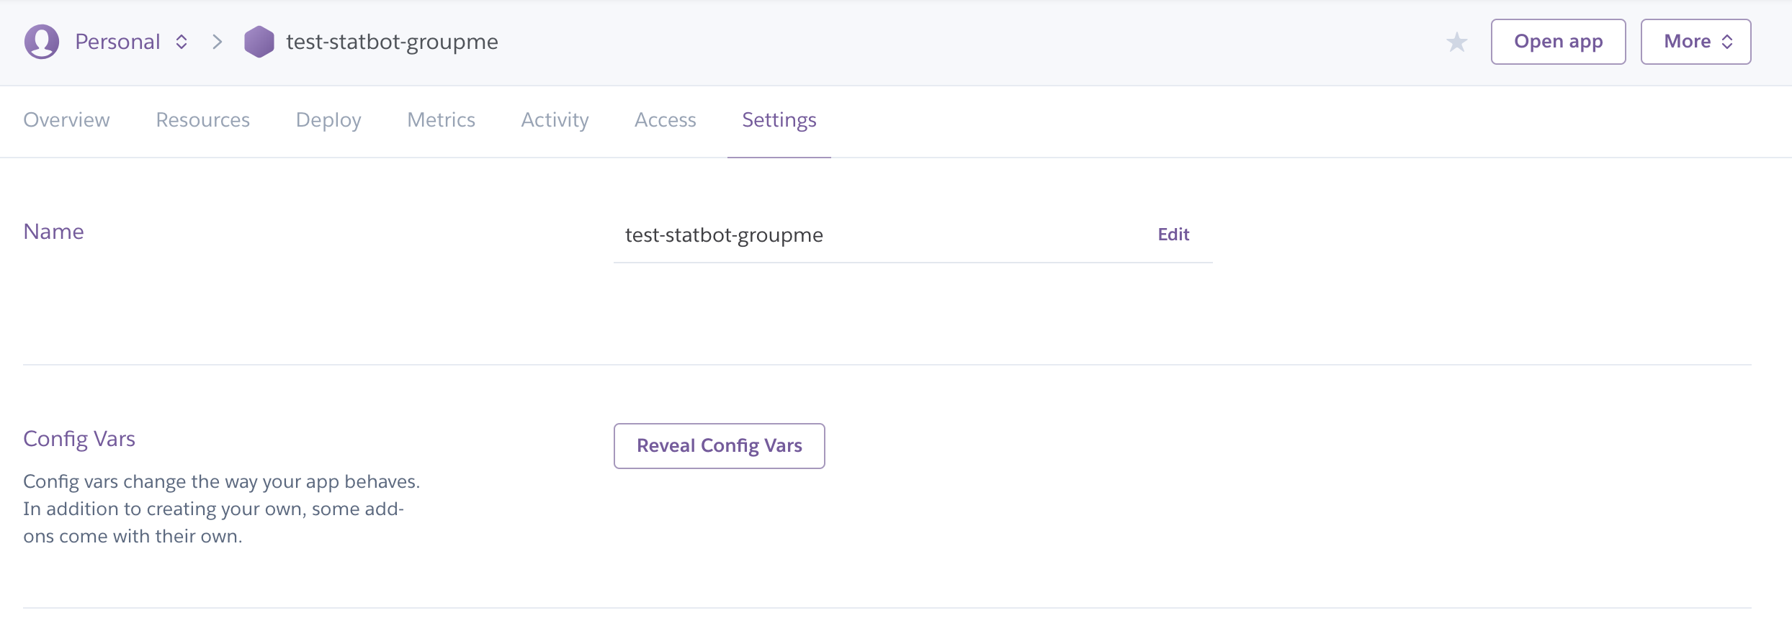The image size is (1792, 636).
Task: Switch to the Resources tab
Action: pyautogui.click(x=202, y=119)
